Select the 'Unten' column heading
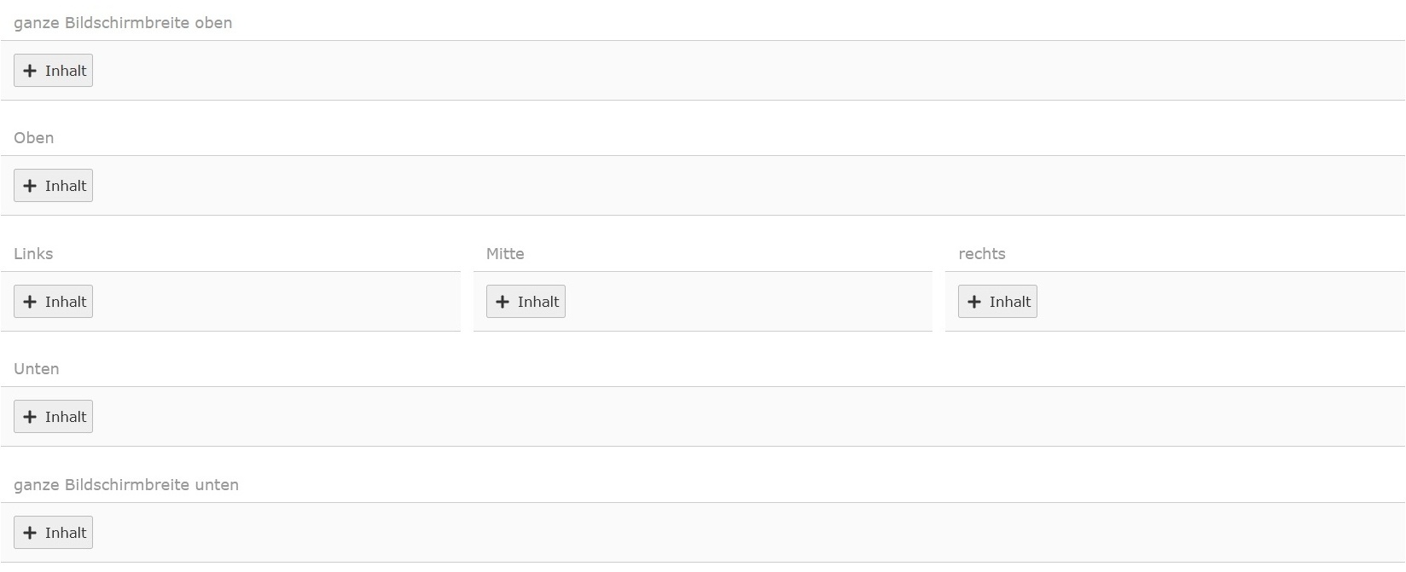The image size is (1406, 572). 37,369
